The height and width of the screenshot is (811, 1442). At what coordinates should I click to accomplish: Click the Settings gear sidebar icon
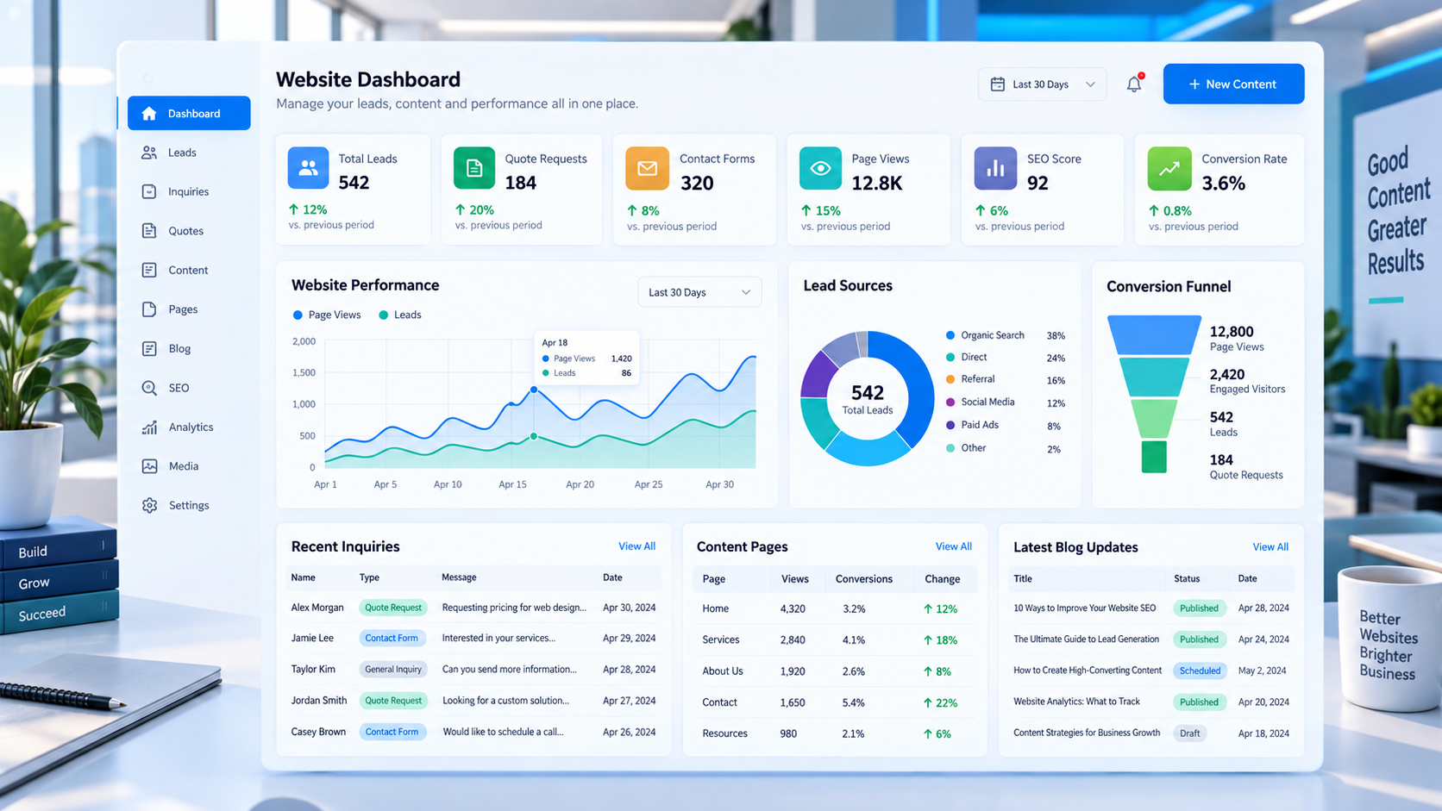(x=149, y=505)
